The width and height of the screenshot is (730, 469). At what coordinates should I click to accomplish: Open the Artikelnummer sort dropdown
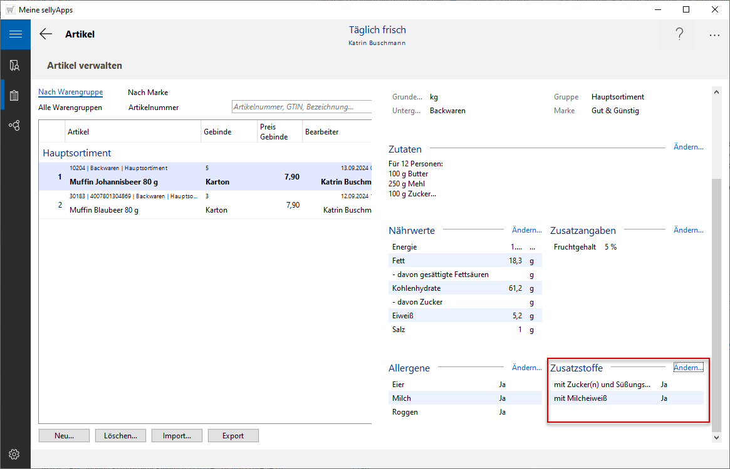click(154, 108)
